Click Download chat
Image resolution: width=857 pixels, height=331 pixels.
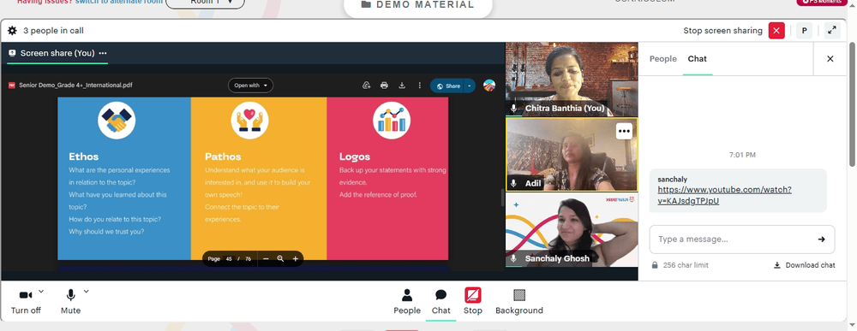[805, 265]
